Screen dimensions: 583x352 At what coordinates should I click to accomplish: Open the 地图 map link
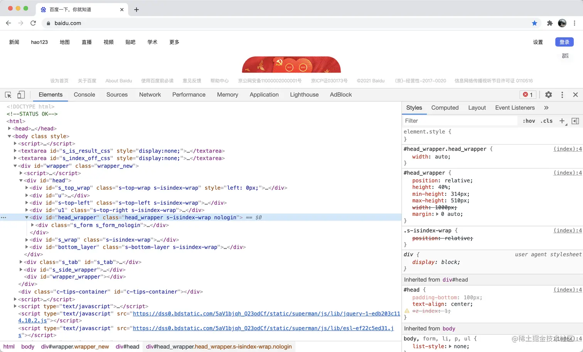pos(65,42)
